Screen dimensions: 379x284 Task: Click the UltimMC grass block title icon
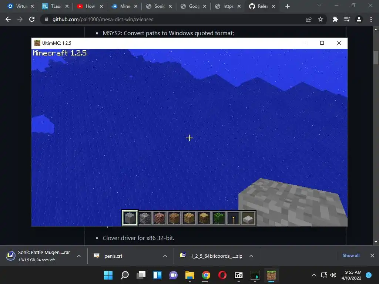37,43
